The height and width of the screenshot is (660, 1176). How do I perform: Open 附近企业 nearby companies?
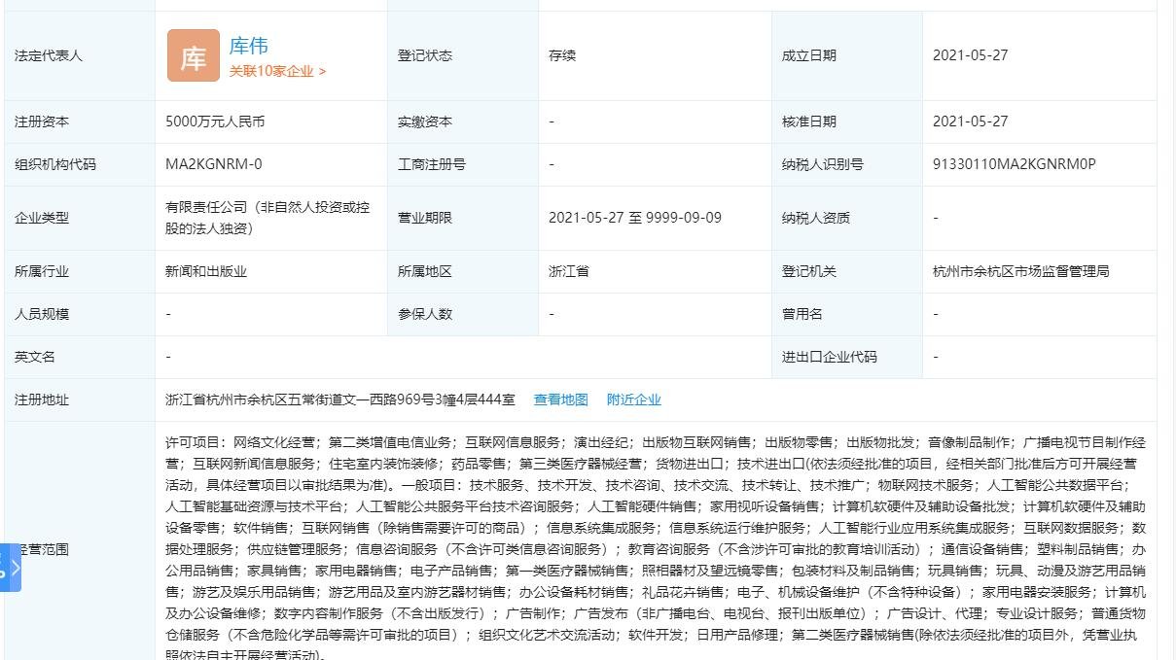[634, 399]
